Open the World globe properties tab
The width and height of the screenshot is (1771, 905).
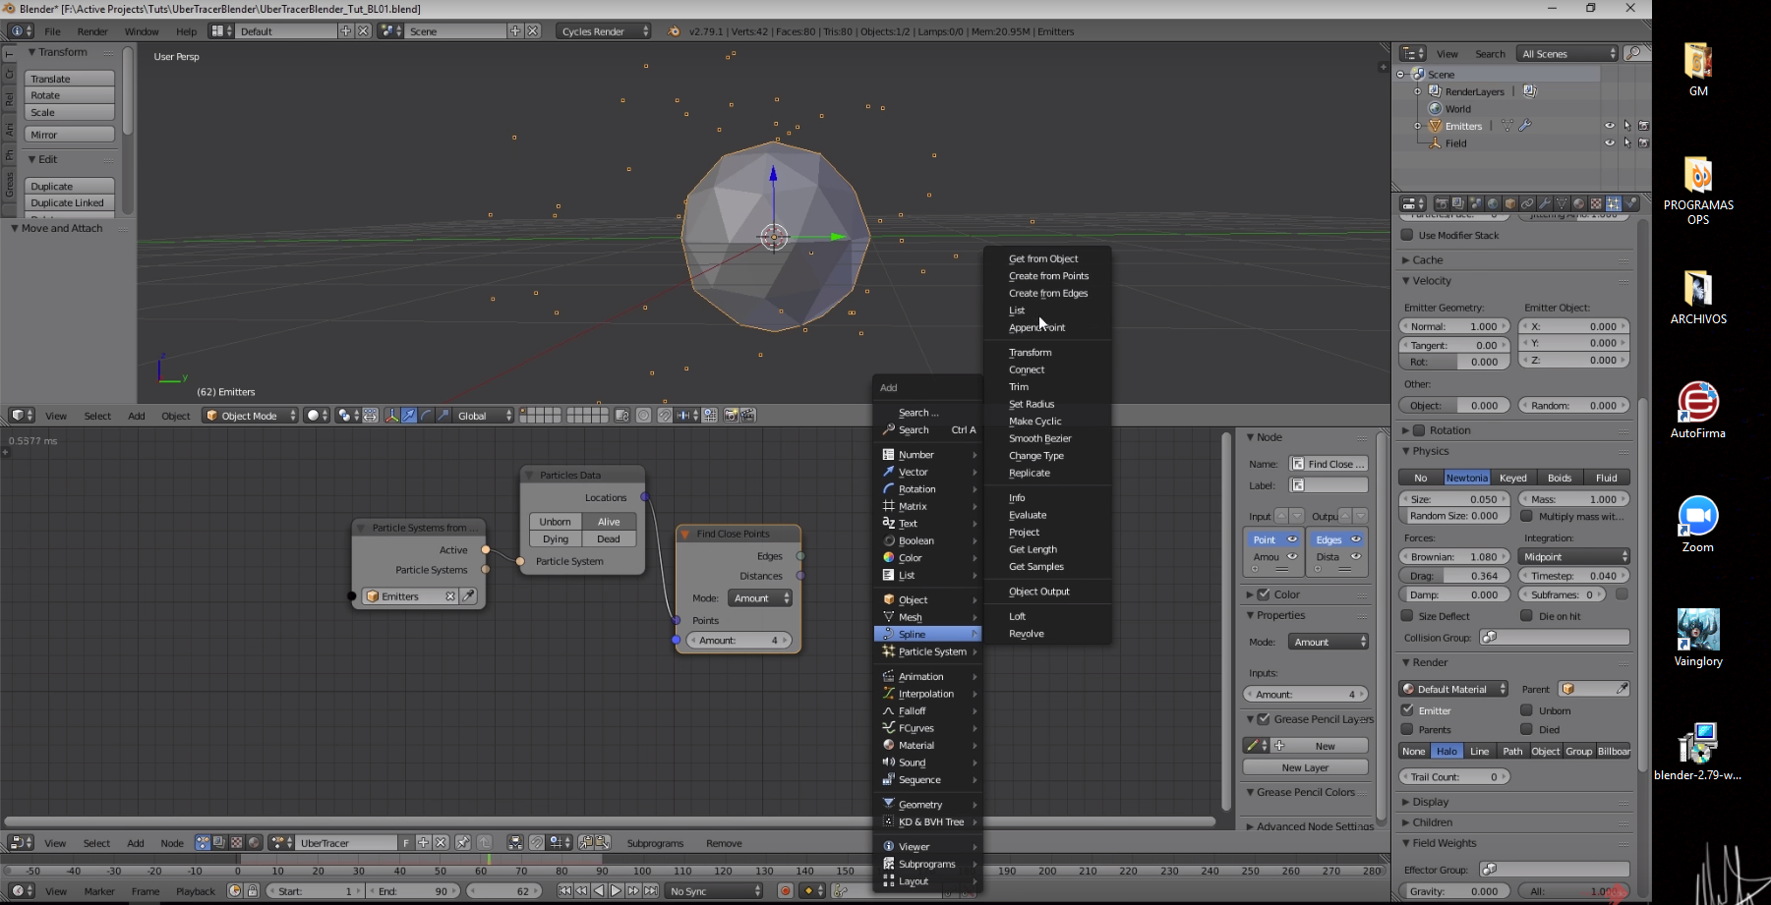1493,203
